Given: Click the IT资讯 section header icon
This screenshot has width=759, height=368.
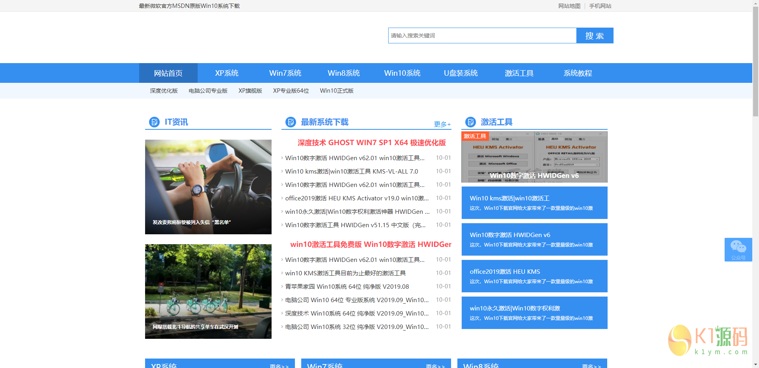Looking at the screenshot, I should [154, 122].
